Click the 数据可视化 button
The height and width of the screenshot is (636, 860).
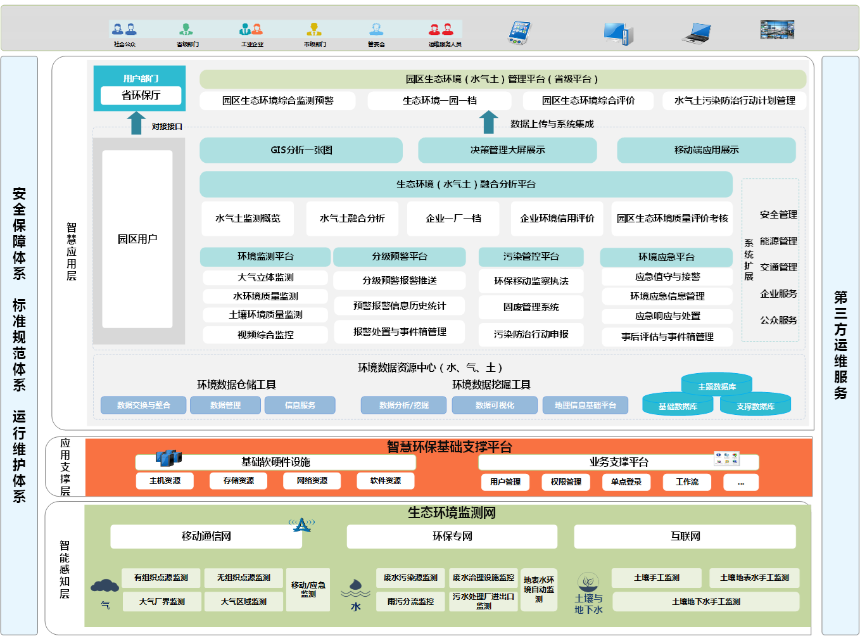coord(495,405)
